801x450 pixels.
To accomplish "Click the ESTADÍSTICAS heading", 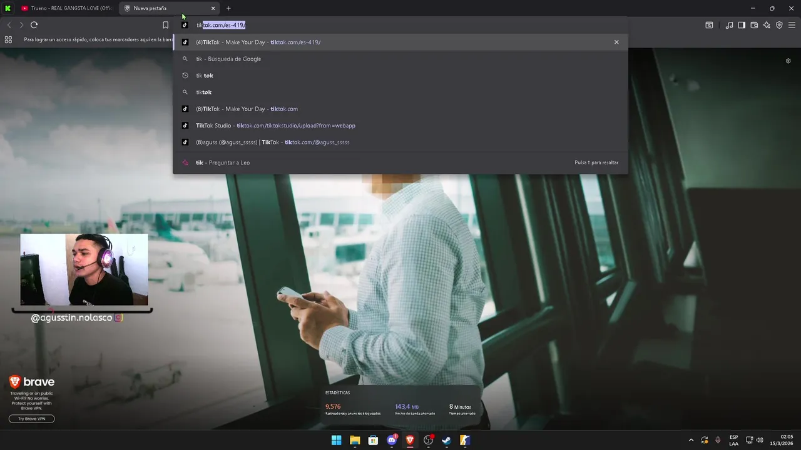I will (x=337, y=393).
